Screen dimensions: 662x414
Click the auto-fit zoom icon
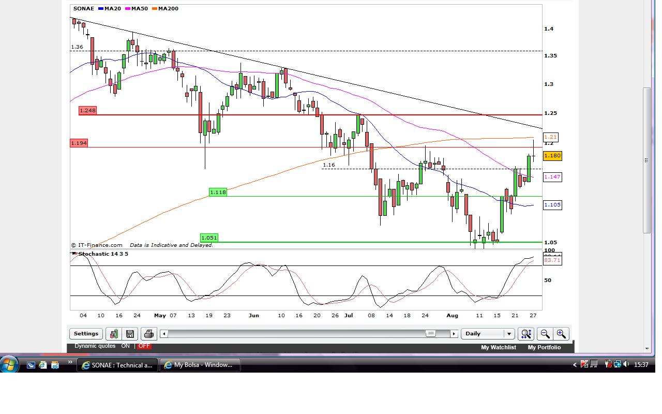pos(525,334)
